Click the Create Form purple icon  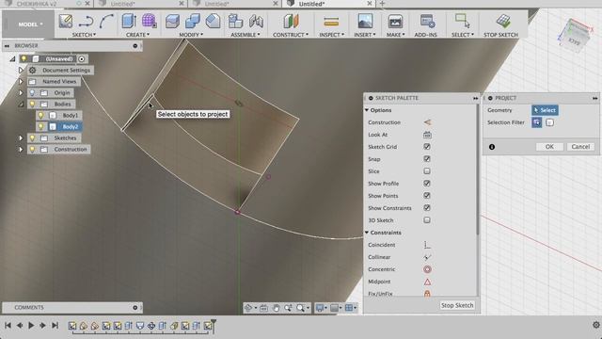(149, 21)
